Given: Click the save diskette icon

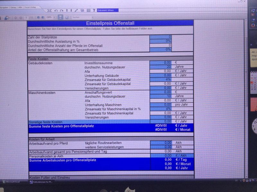Looking at the screenshot, I should 60,17.
